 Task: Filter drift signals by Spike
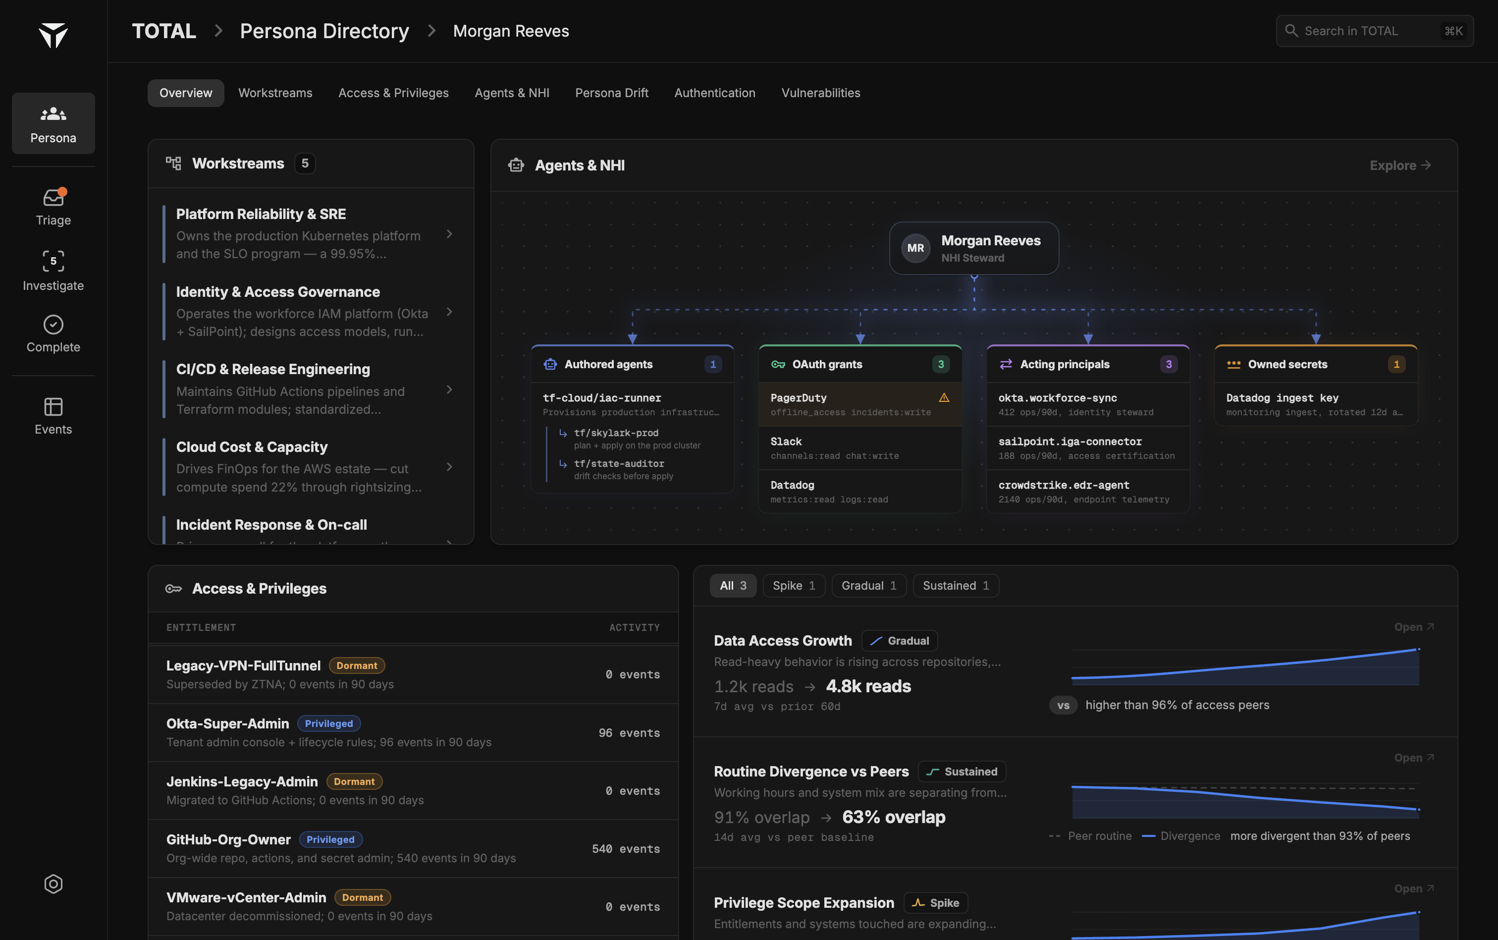(x=794, y=586)
